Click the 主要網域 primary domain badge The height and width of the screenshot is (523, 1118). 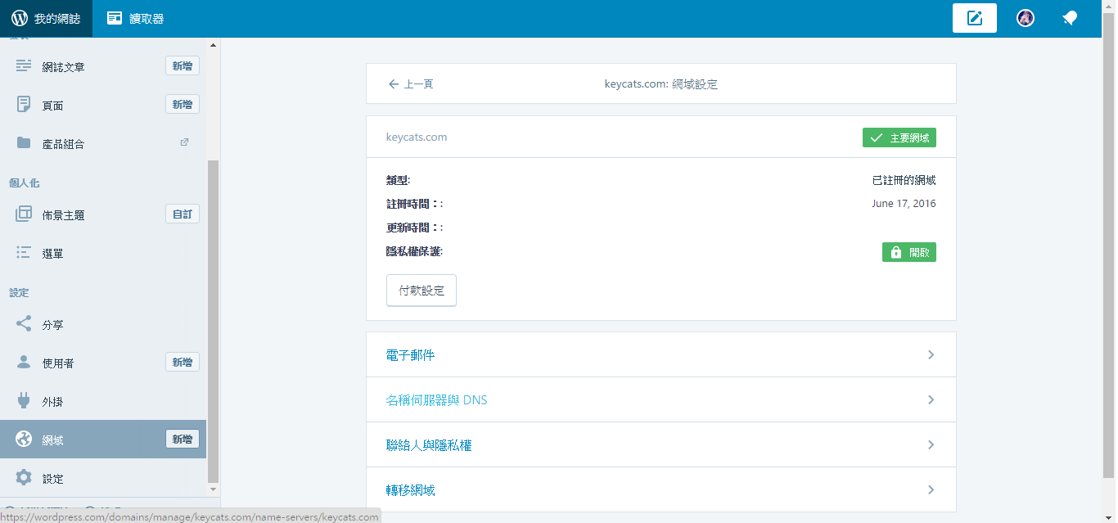point(899,138)
